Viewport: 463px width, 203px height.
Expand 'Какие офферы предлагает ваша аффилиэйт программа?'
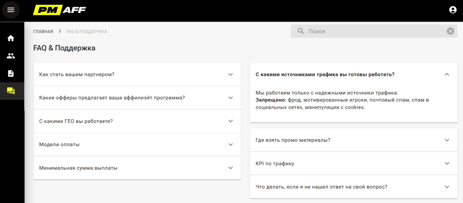point(137,98)
